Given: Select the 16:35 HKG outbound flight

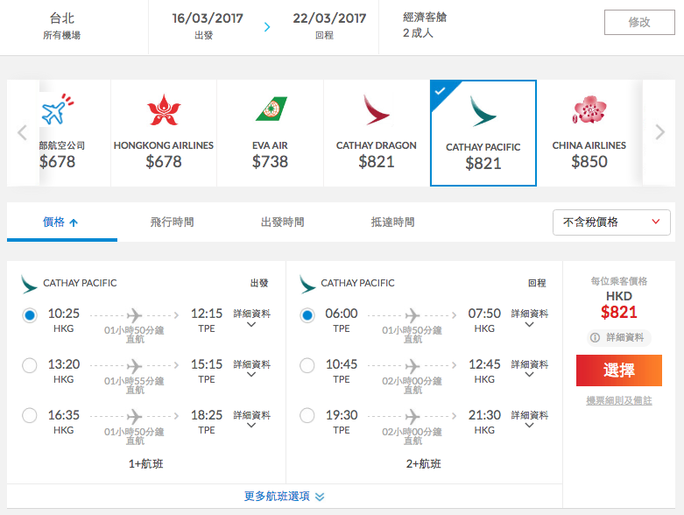Looking at the screenshot, I should pos(30,415).
